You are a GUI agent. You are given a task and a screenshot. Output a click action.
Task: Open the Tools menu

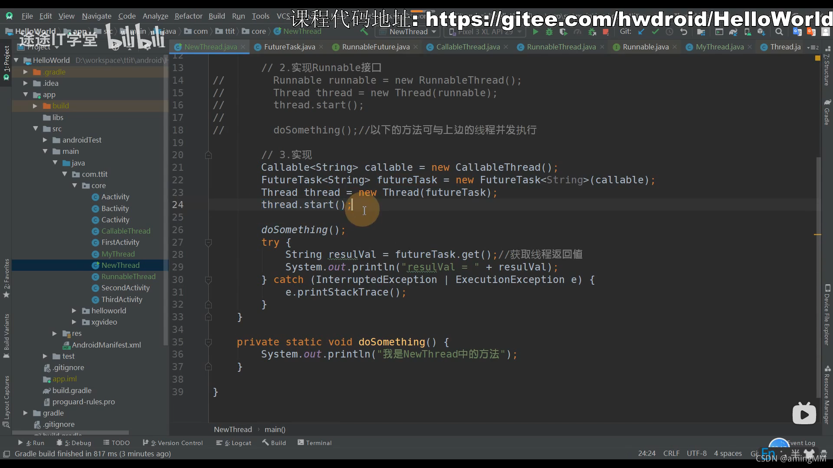[260, 16]
